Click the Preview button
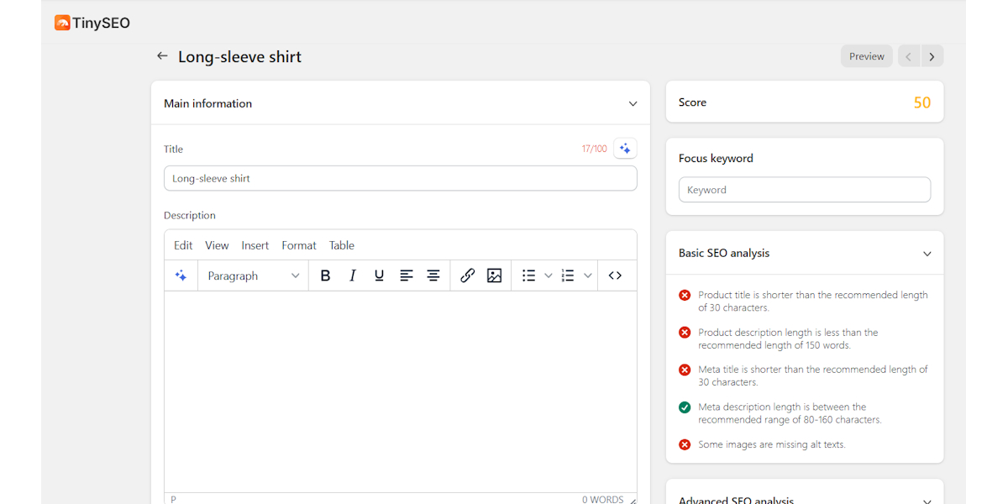The height and width of the screenshot is (504, 1008). click(866, 55)
